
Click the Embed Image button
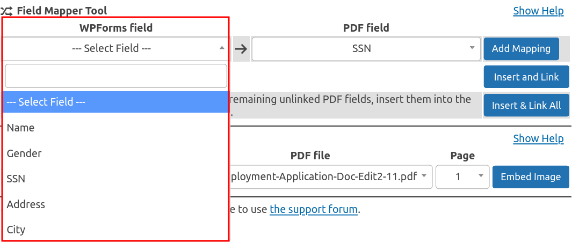[x=530, y=176]
